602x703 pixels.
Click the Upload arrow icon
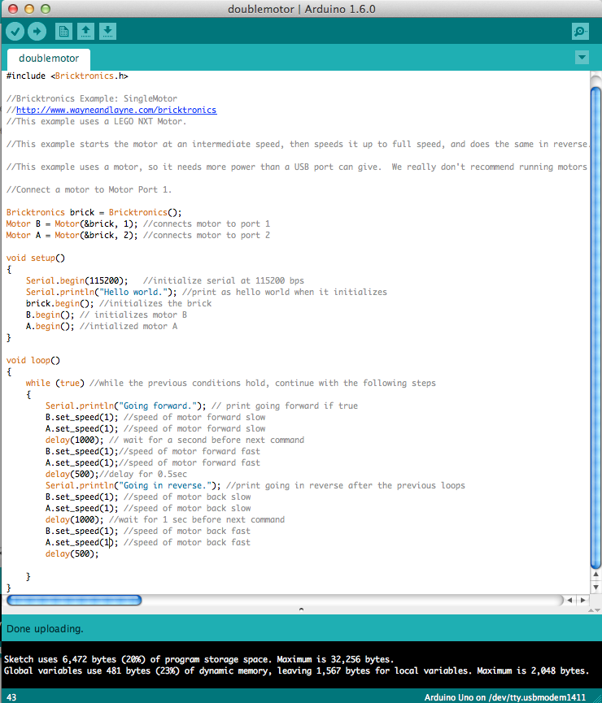pyautogui.click(x=37, y=32)
